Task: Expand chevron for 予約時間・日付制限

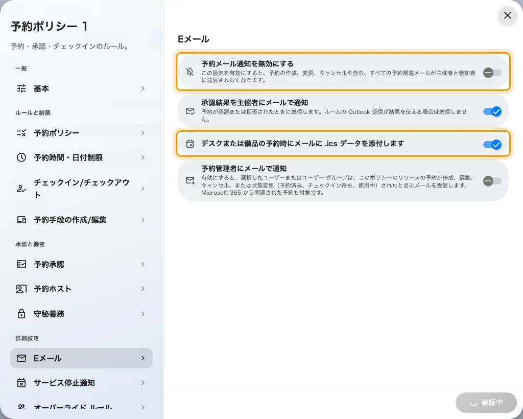Action: click(x=143, y=157)
